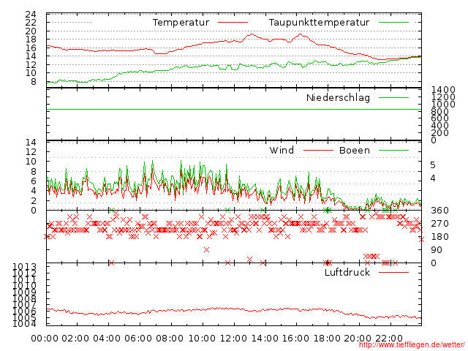The height and width of the screenshot is (351, 468).
Task: Click the 02:00 time axis label
Action: point(75,339)
